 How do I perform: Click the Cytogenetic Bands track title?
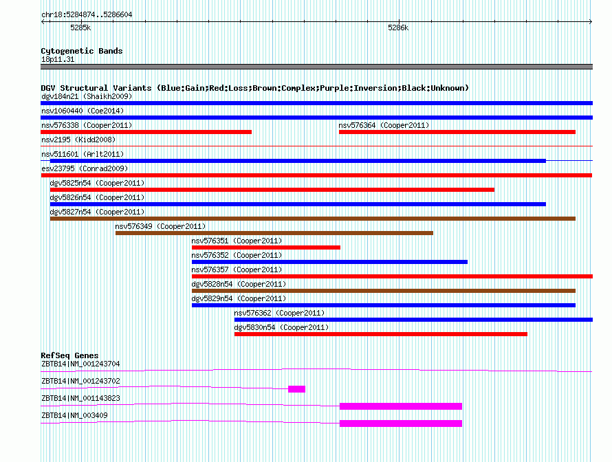pos(82,51)
